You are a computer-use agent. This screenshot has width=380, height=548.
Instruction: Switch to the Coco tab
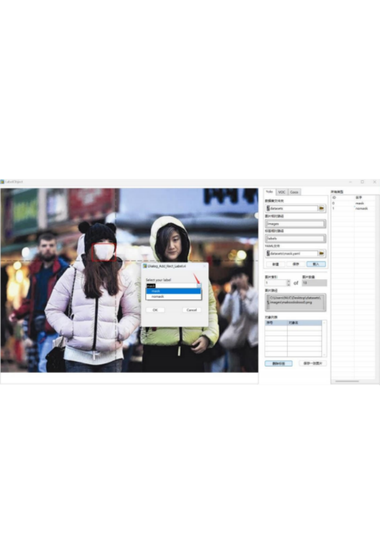click(x=294, y=192)
